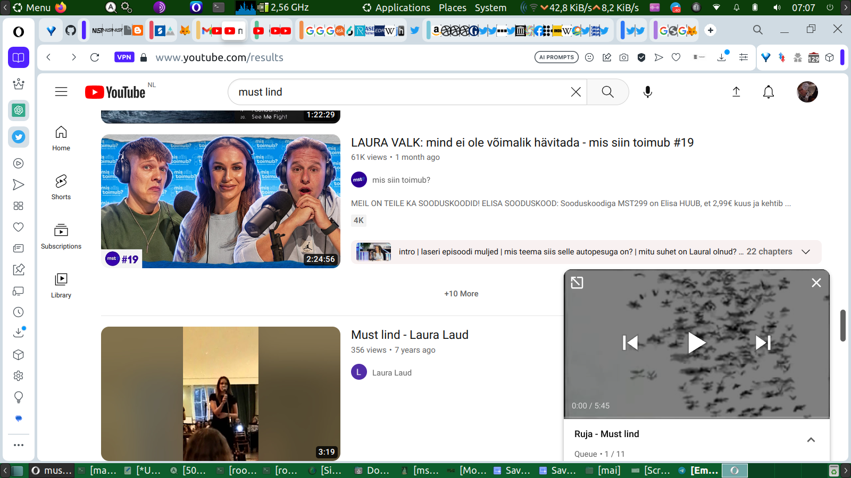Expand miniplayer back to full watch page

[577, 283]
